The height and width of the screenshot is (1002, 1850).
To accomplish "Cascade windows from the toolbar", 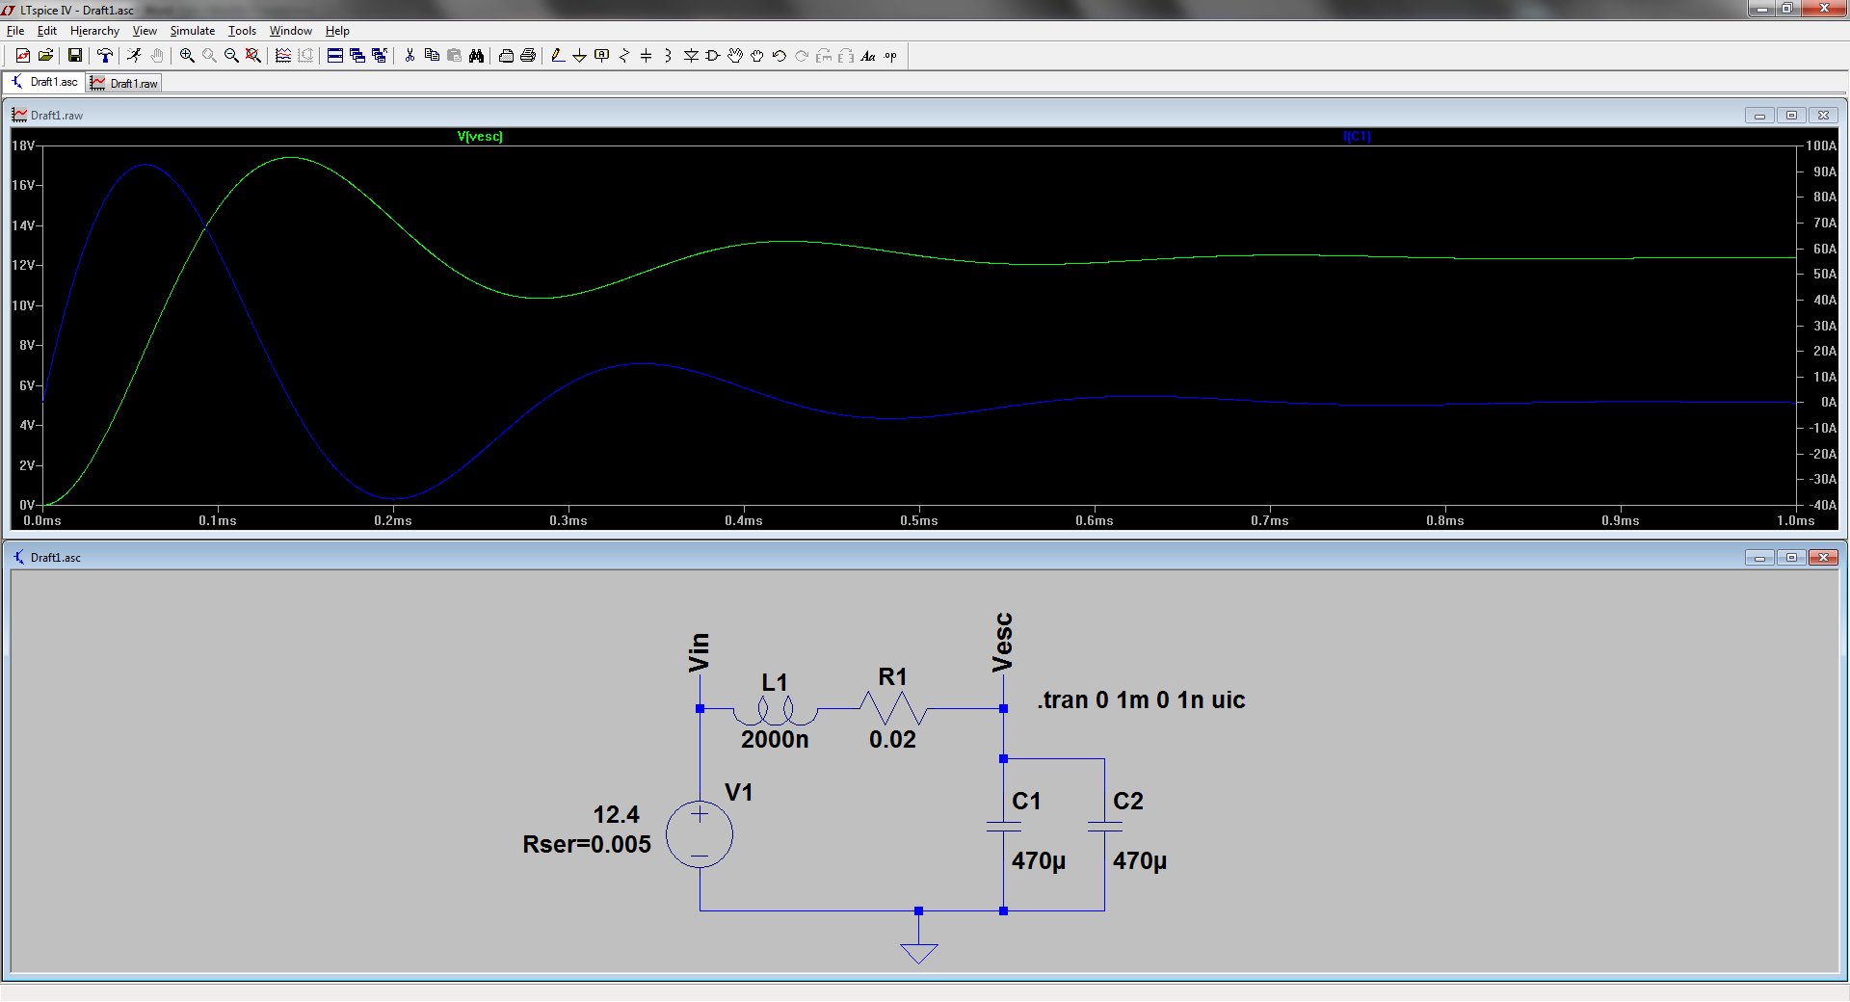I will 357,56.
